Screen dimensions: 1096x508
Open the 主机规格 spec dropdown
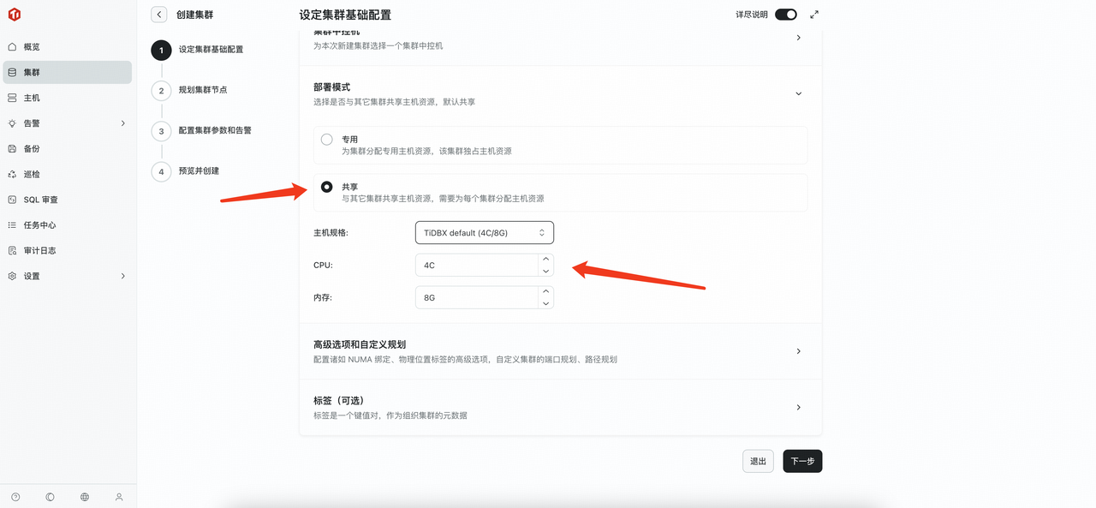click(484, 232)
